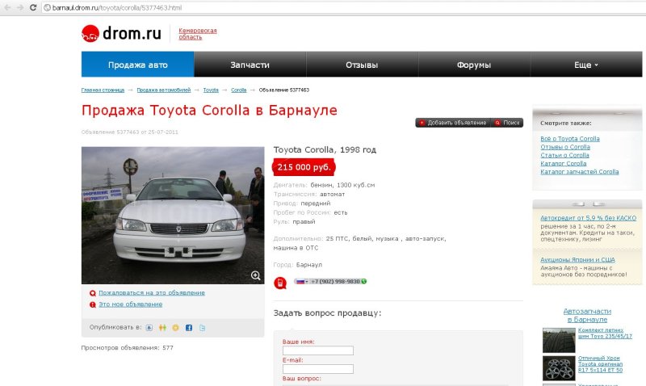The width and height of the screenshot is (646, 386).
Task: Click the green call icon after phone number
Action: 364,281
